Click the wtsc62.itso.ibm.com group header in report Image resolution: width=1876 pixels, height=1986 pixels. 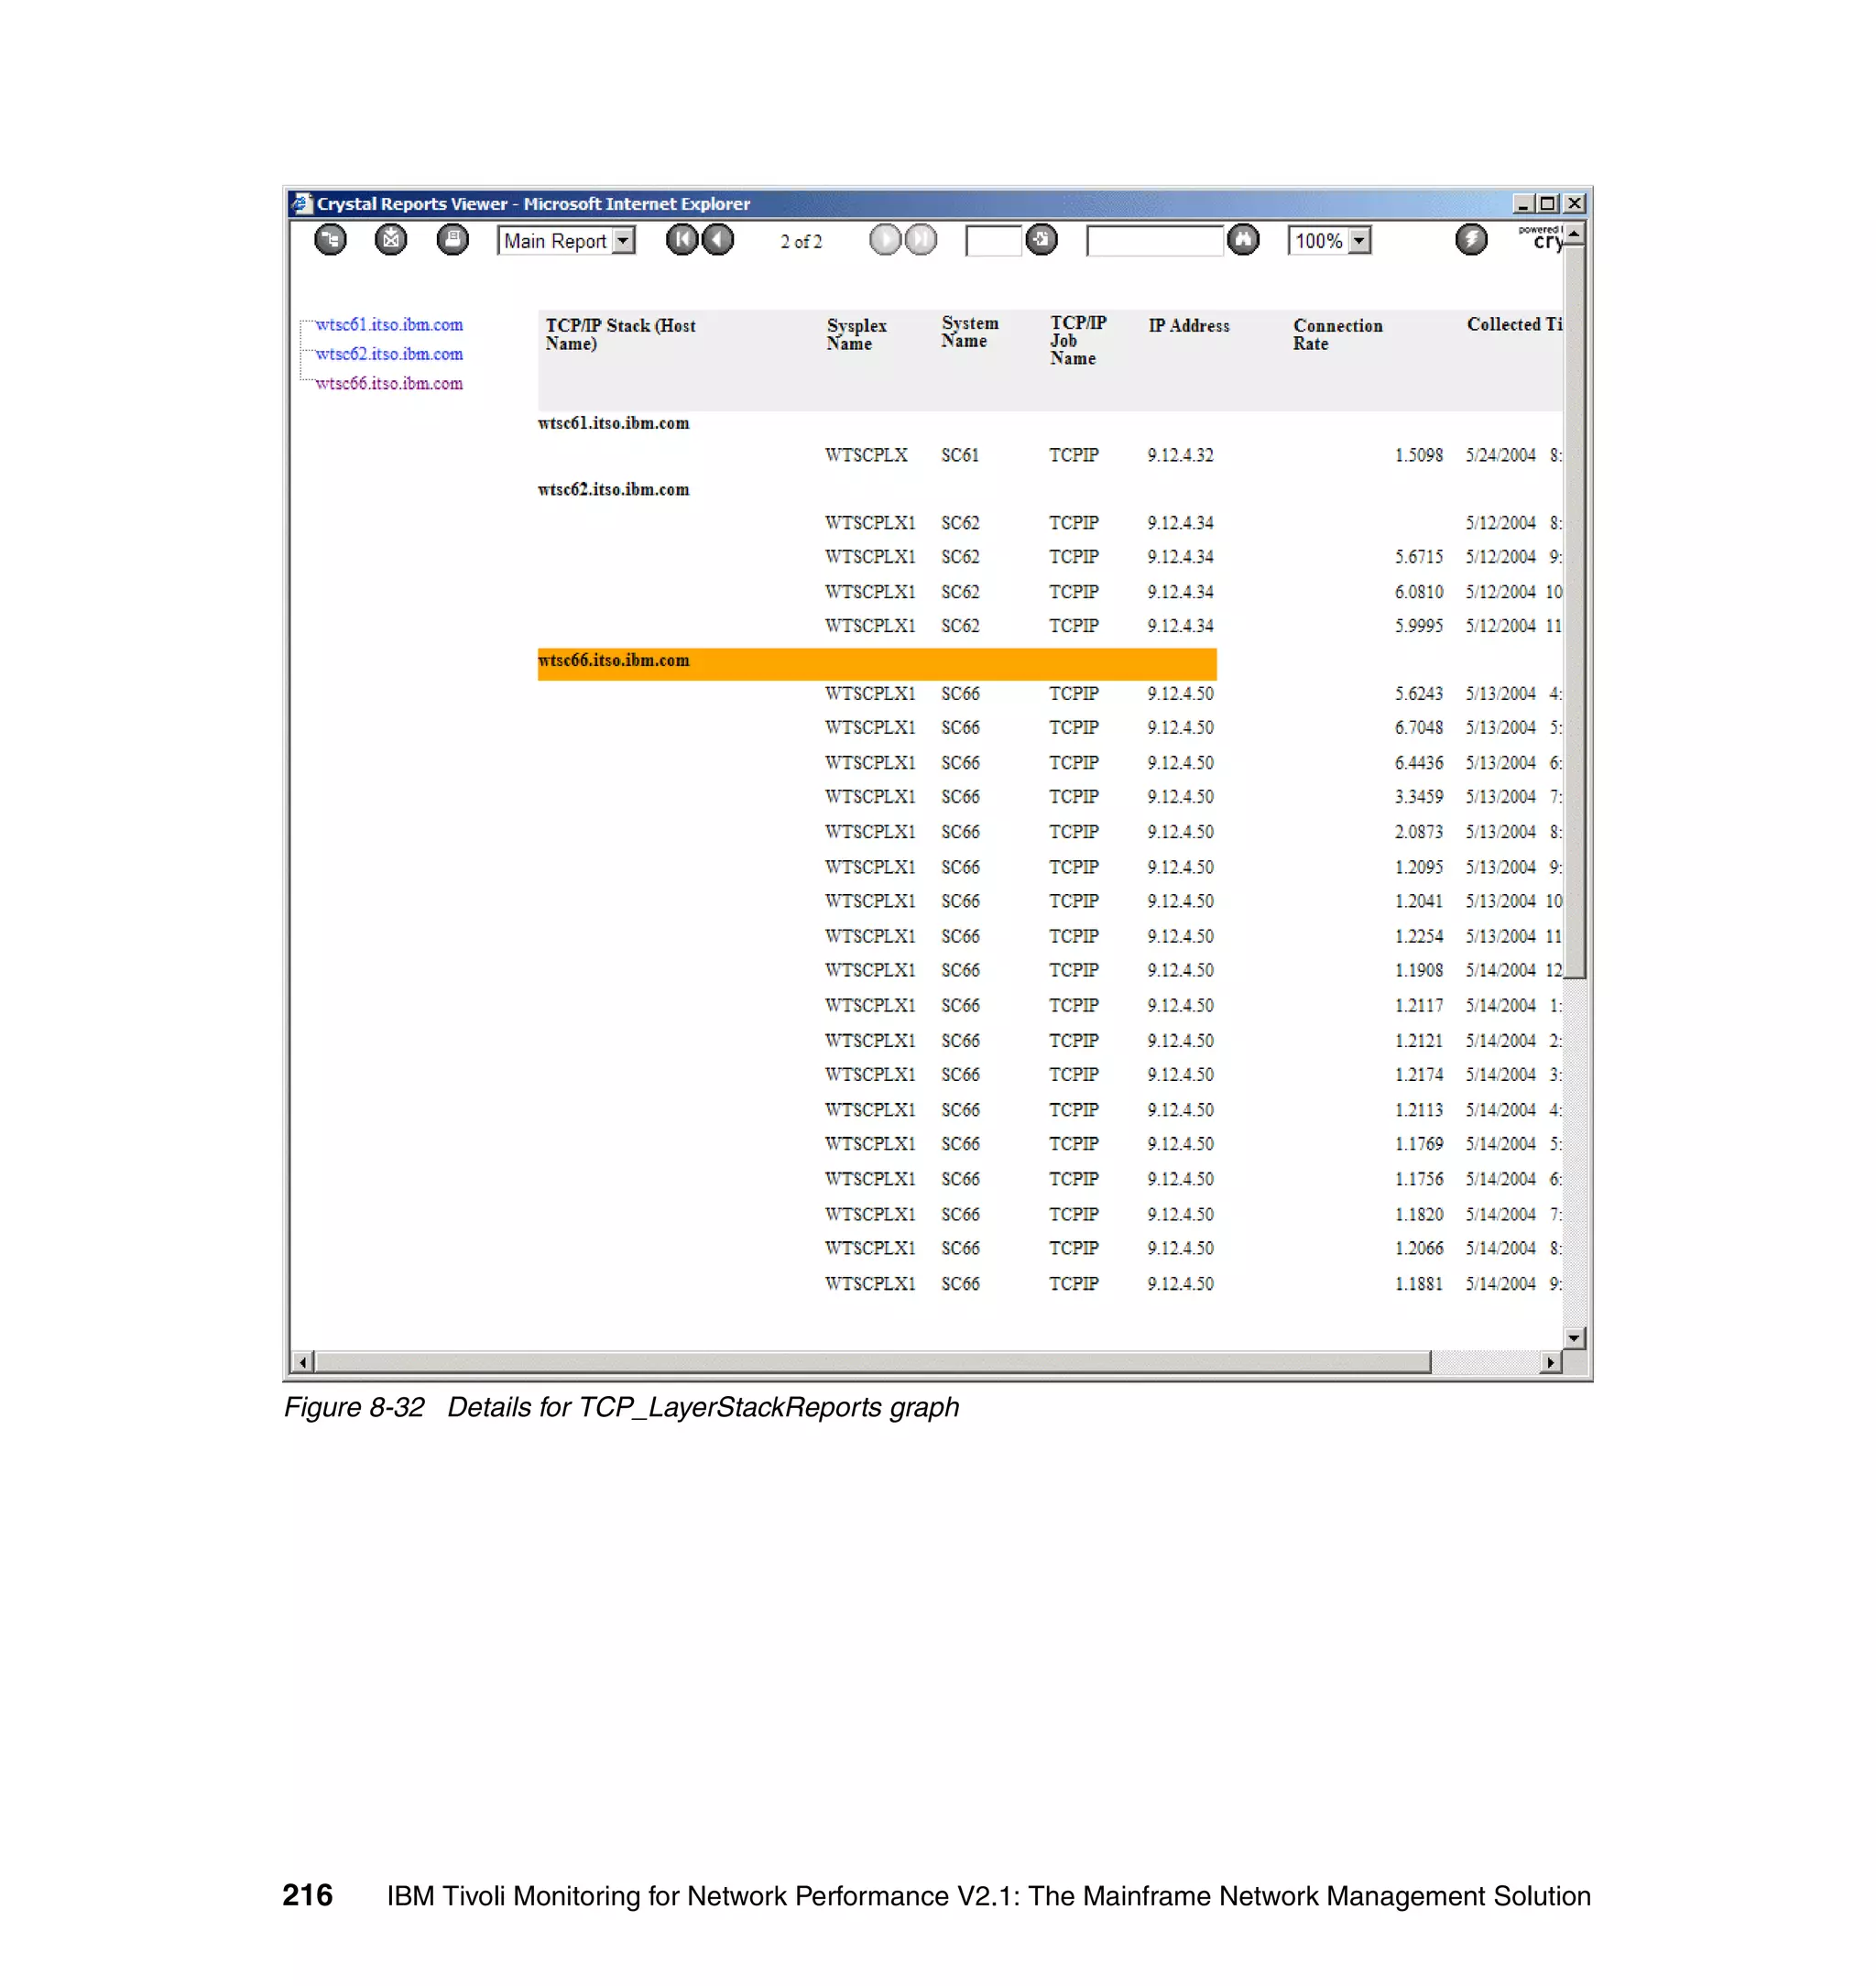[614, 490]
